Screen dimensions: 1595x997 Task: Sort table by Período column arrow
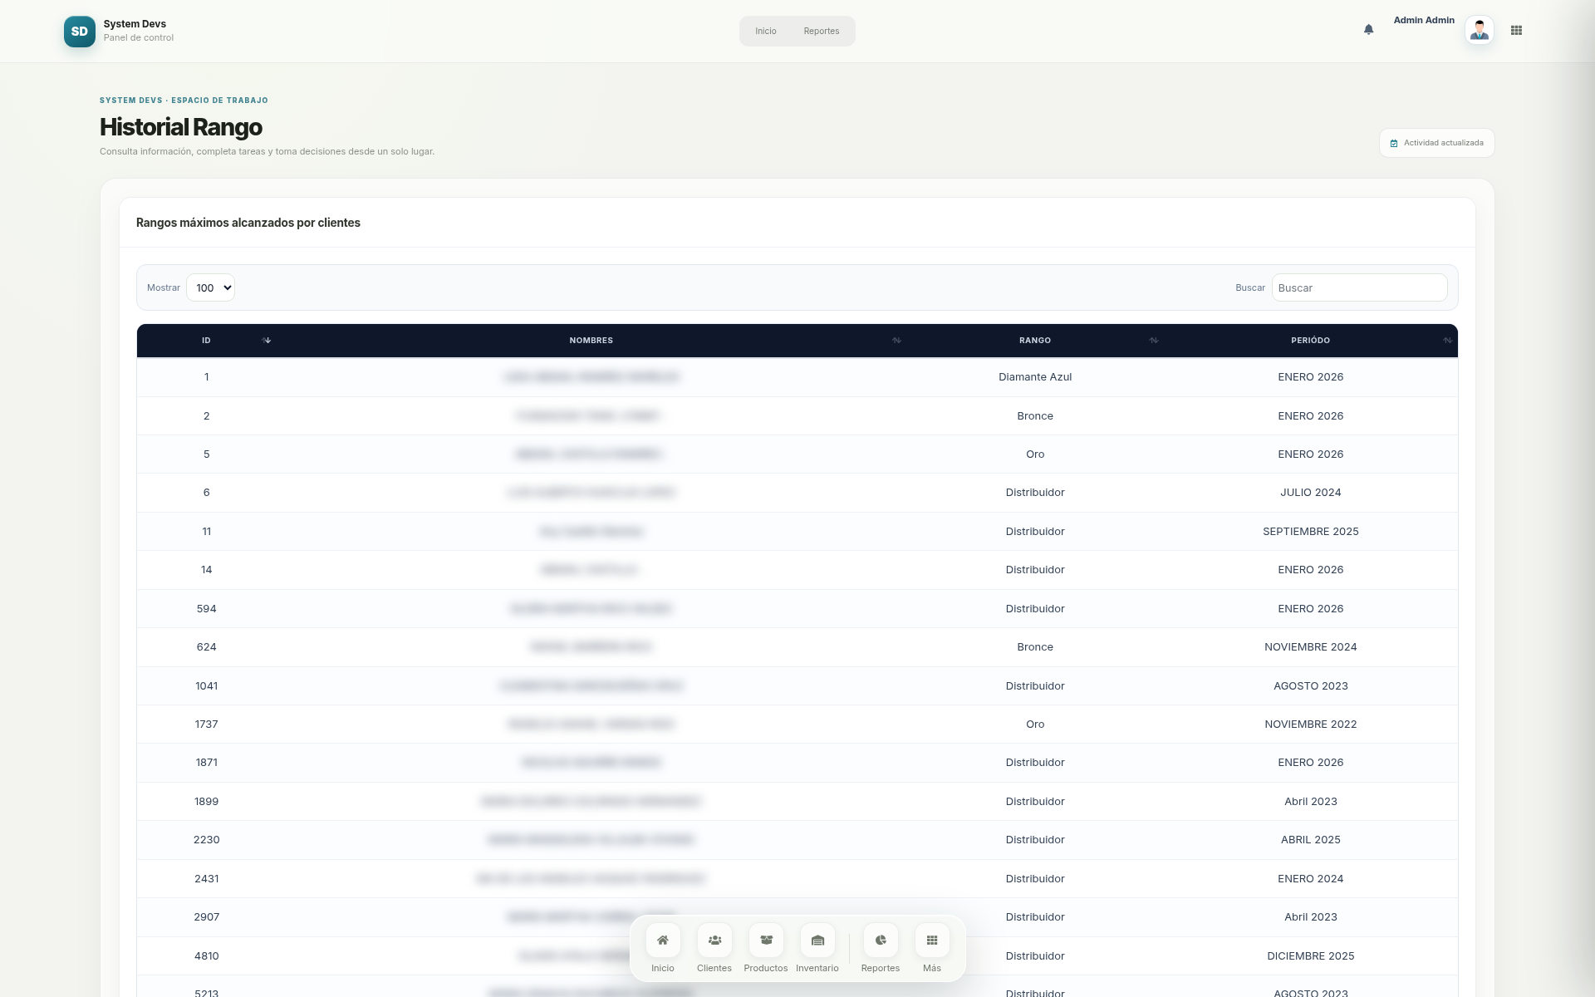point(1447,341)
